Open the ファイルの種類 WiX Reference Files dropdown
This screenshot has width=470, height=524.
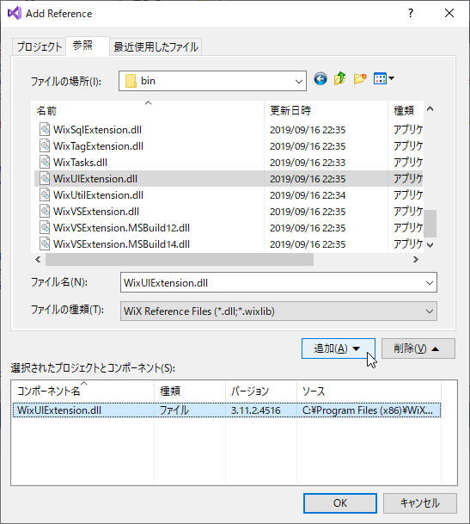278,311
